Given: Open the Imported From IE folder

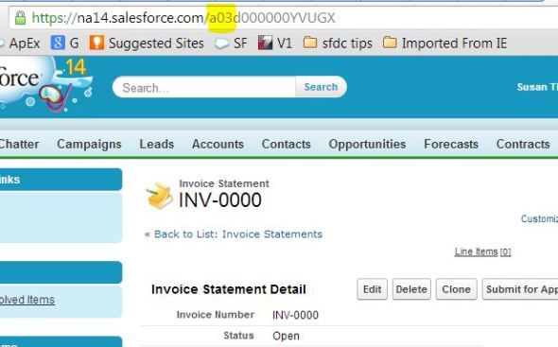Looking at the screenshot, I should pyautogui.click(x=445, y=43).
